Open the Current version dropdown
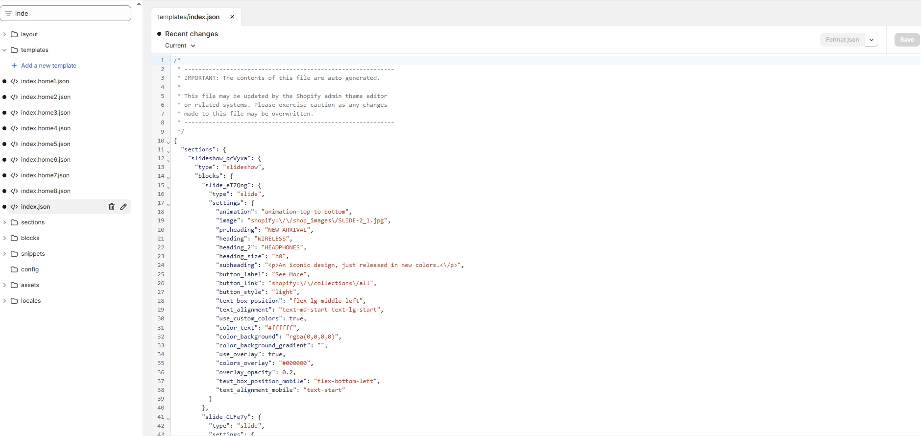This screenshot has width=921, height=436. 180,46
